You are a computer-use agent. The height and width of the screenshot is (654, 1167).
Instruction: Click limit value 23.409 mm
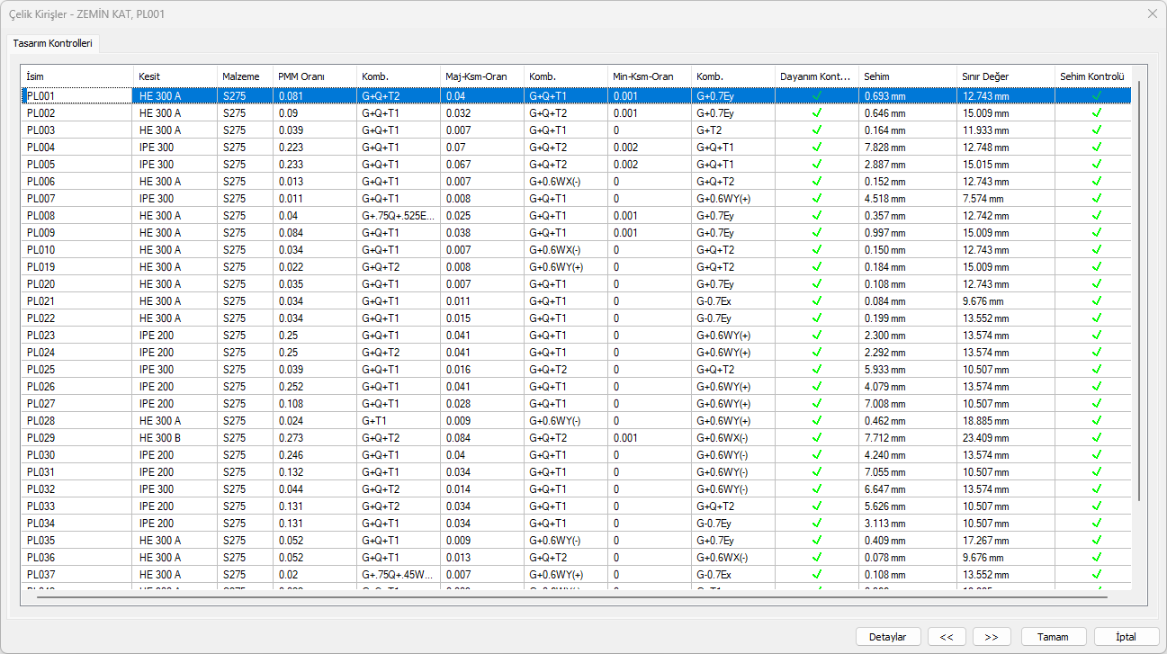point(1006,437)
